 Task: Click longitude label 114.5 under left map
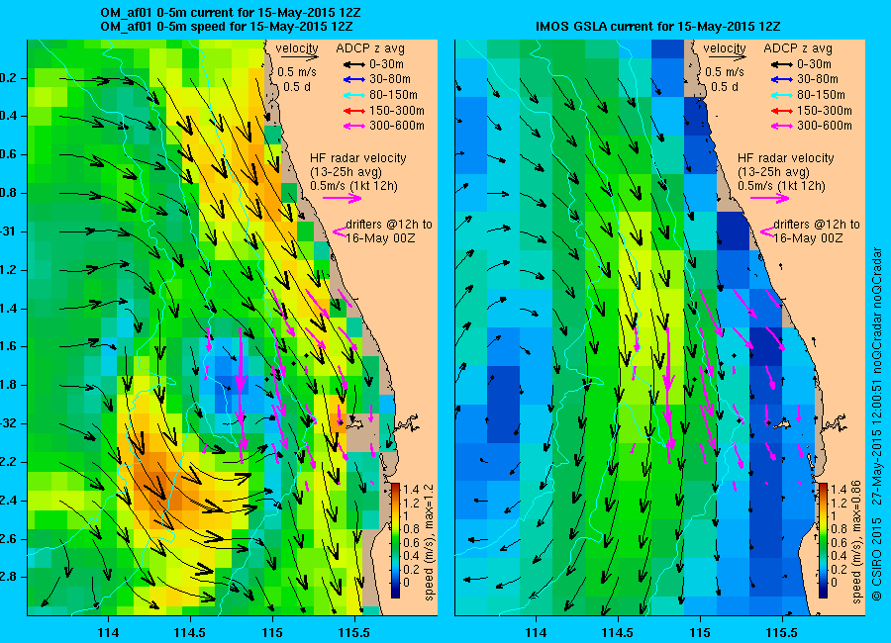coord(190,633)
